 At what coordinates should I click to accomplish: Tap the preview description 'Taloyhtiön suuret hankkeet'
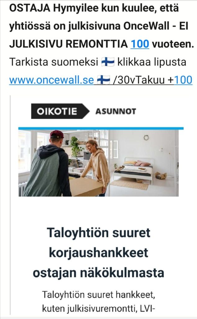98,295
